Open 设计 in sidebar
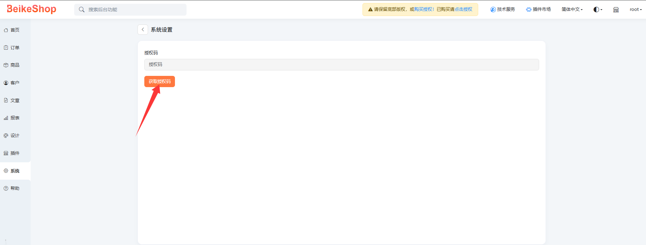 point(15,135)
